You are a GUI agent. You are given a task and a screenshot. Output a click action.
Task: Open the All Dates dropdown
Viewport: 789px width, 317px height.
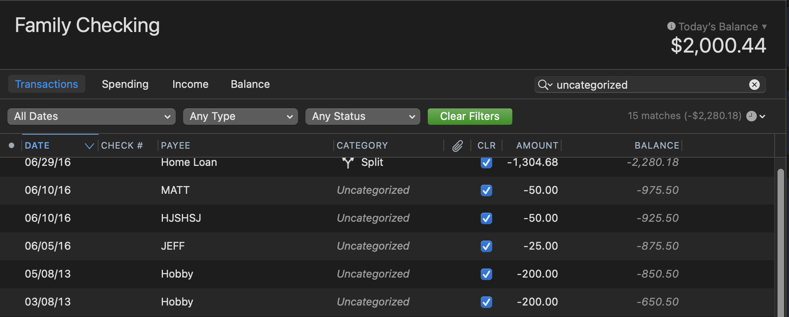click(92, 117)
